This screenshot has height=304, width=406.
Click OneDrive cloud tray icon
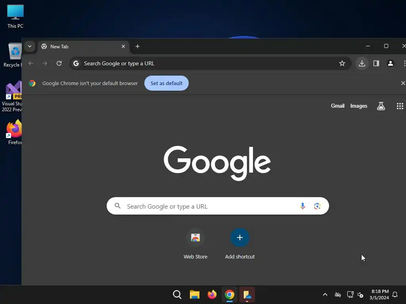(x=338, y=294)
